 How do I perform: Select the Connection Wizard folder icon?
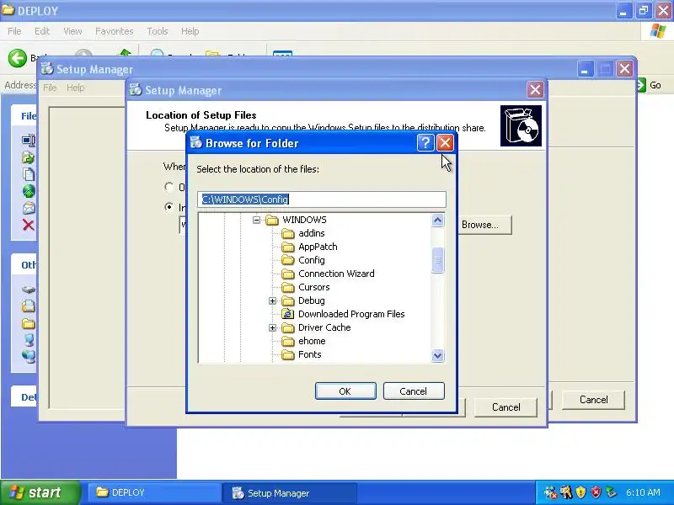[x=287, y=274]
